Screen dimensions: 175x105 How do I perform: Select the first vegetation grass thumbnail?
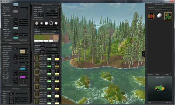click(37, 57)
